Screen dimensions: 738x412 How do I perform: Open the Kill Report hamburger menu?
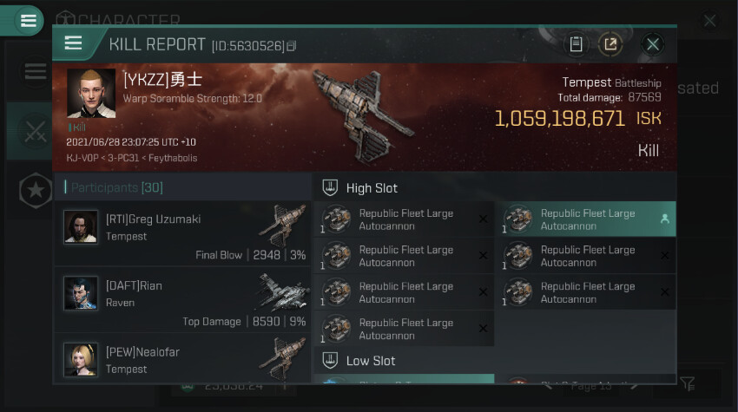tap(74, 43)
